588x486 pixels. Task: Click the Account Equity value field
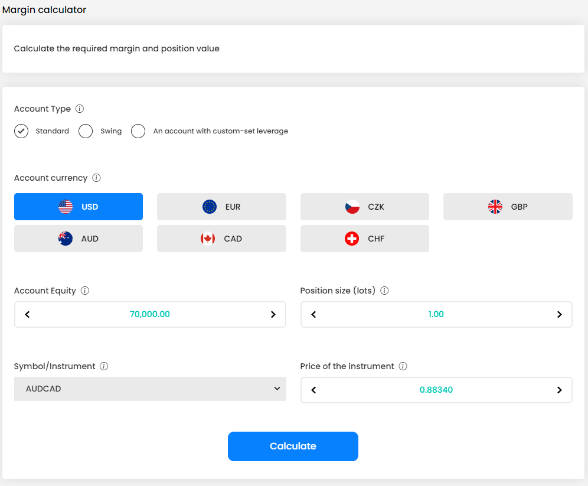tap(150, 315)
